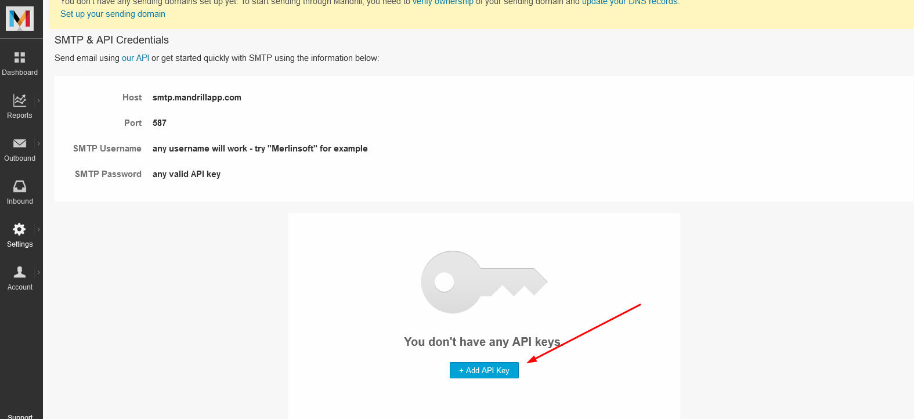Follow 'update your DNS records' link
The width and height of the screenshot is (914, 419).
click(x=630, y=2)
